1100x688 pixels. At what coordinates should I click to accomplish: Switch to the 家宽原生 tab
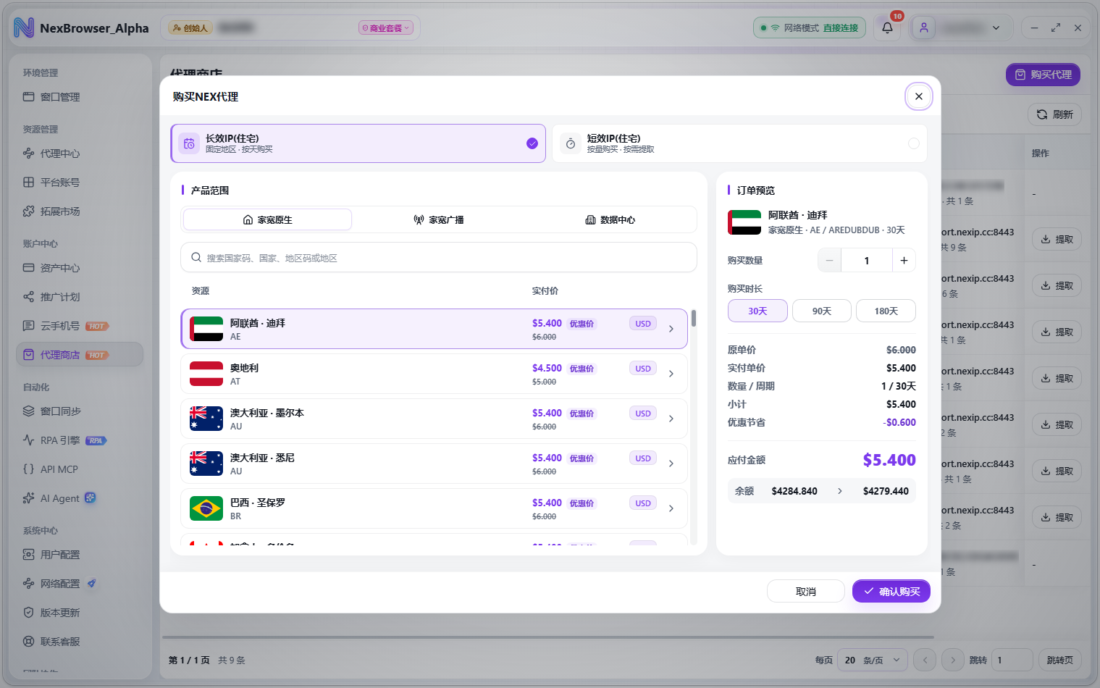[268, 219]
